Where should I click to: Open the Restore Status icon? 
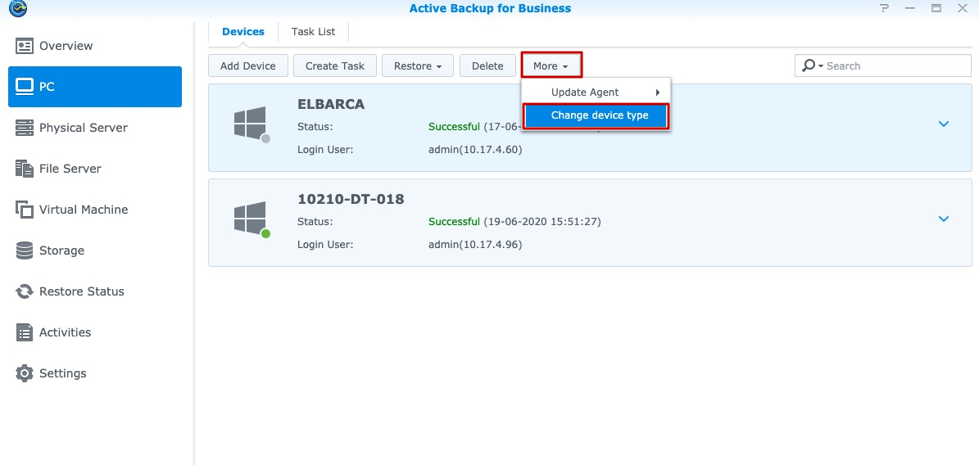25,291
